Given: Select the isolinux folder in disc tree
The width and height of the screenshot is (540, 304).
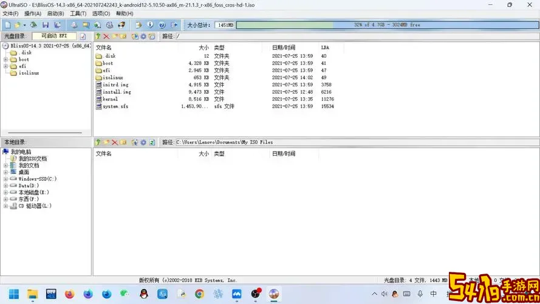Looking at the screenshot, I should [x=29, y=73].
